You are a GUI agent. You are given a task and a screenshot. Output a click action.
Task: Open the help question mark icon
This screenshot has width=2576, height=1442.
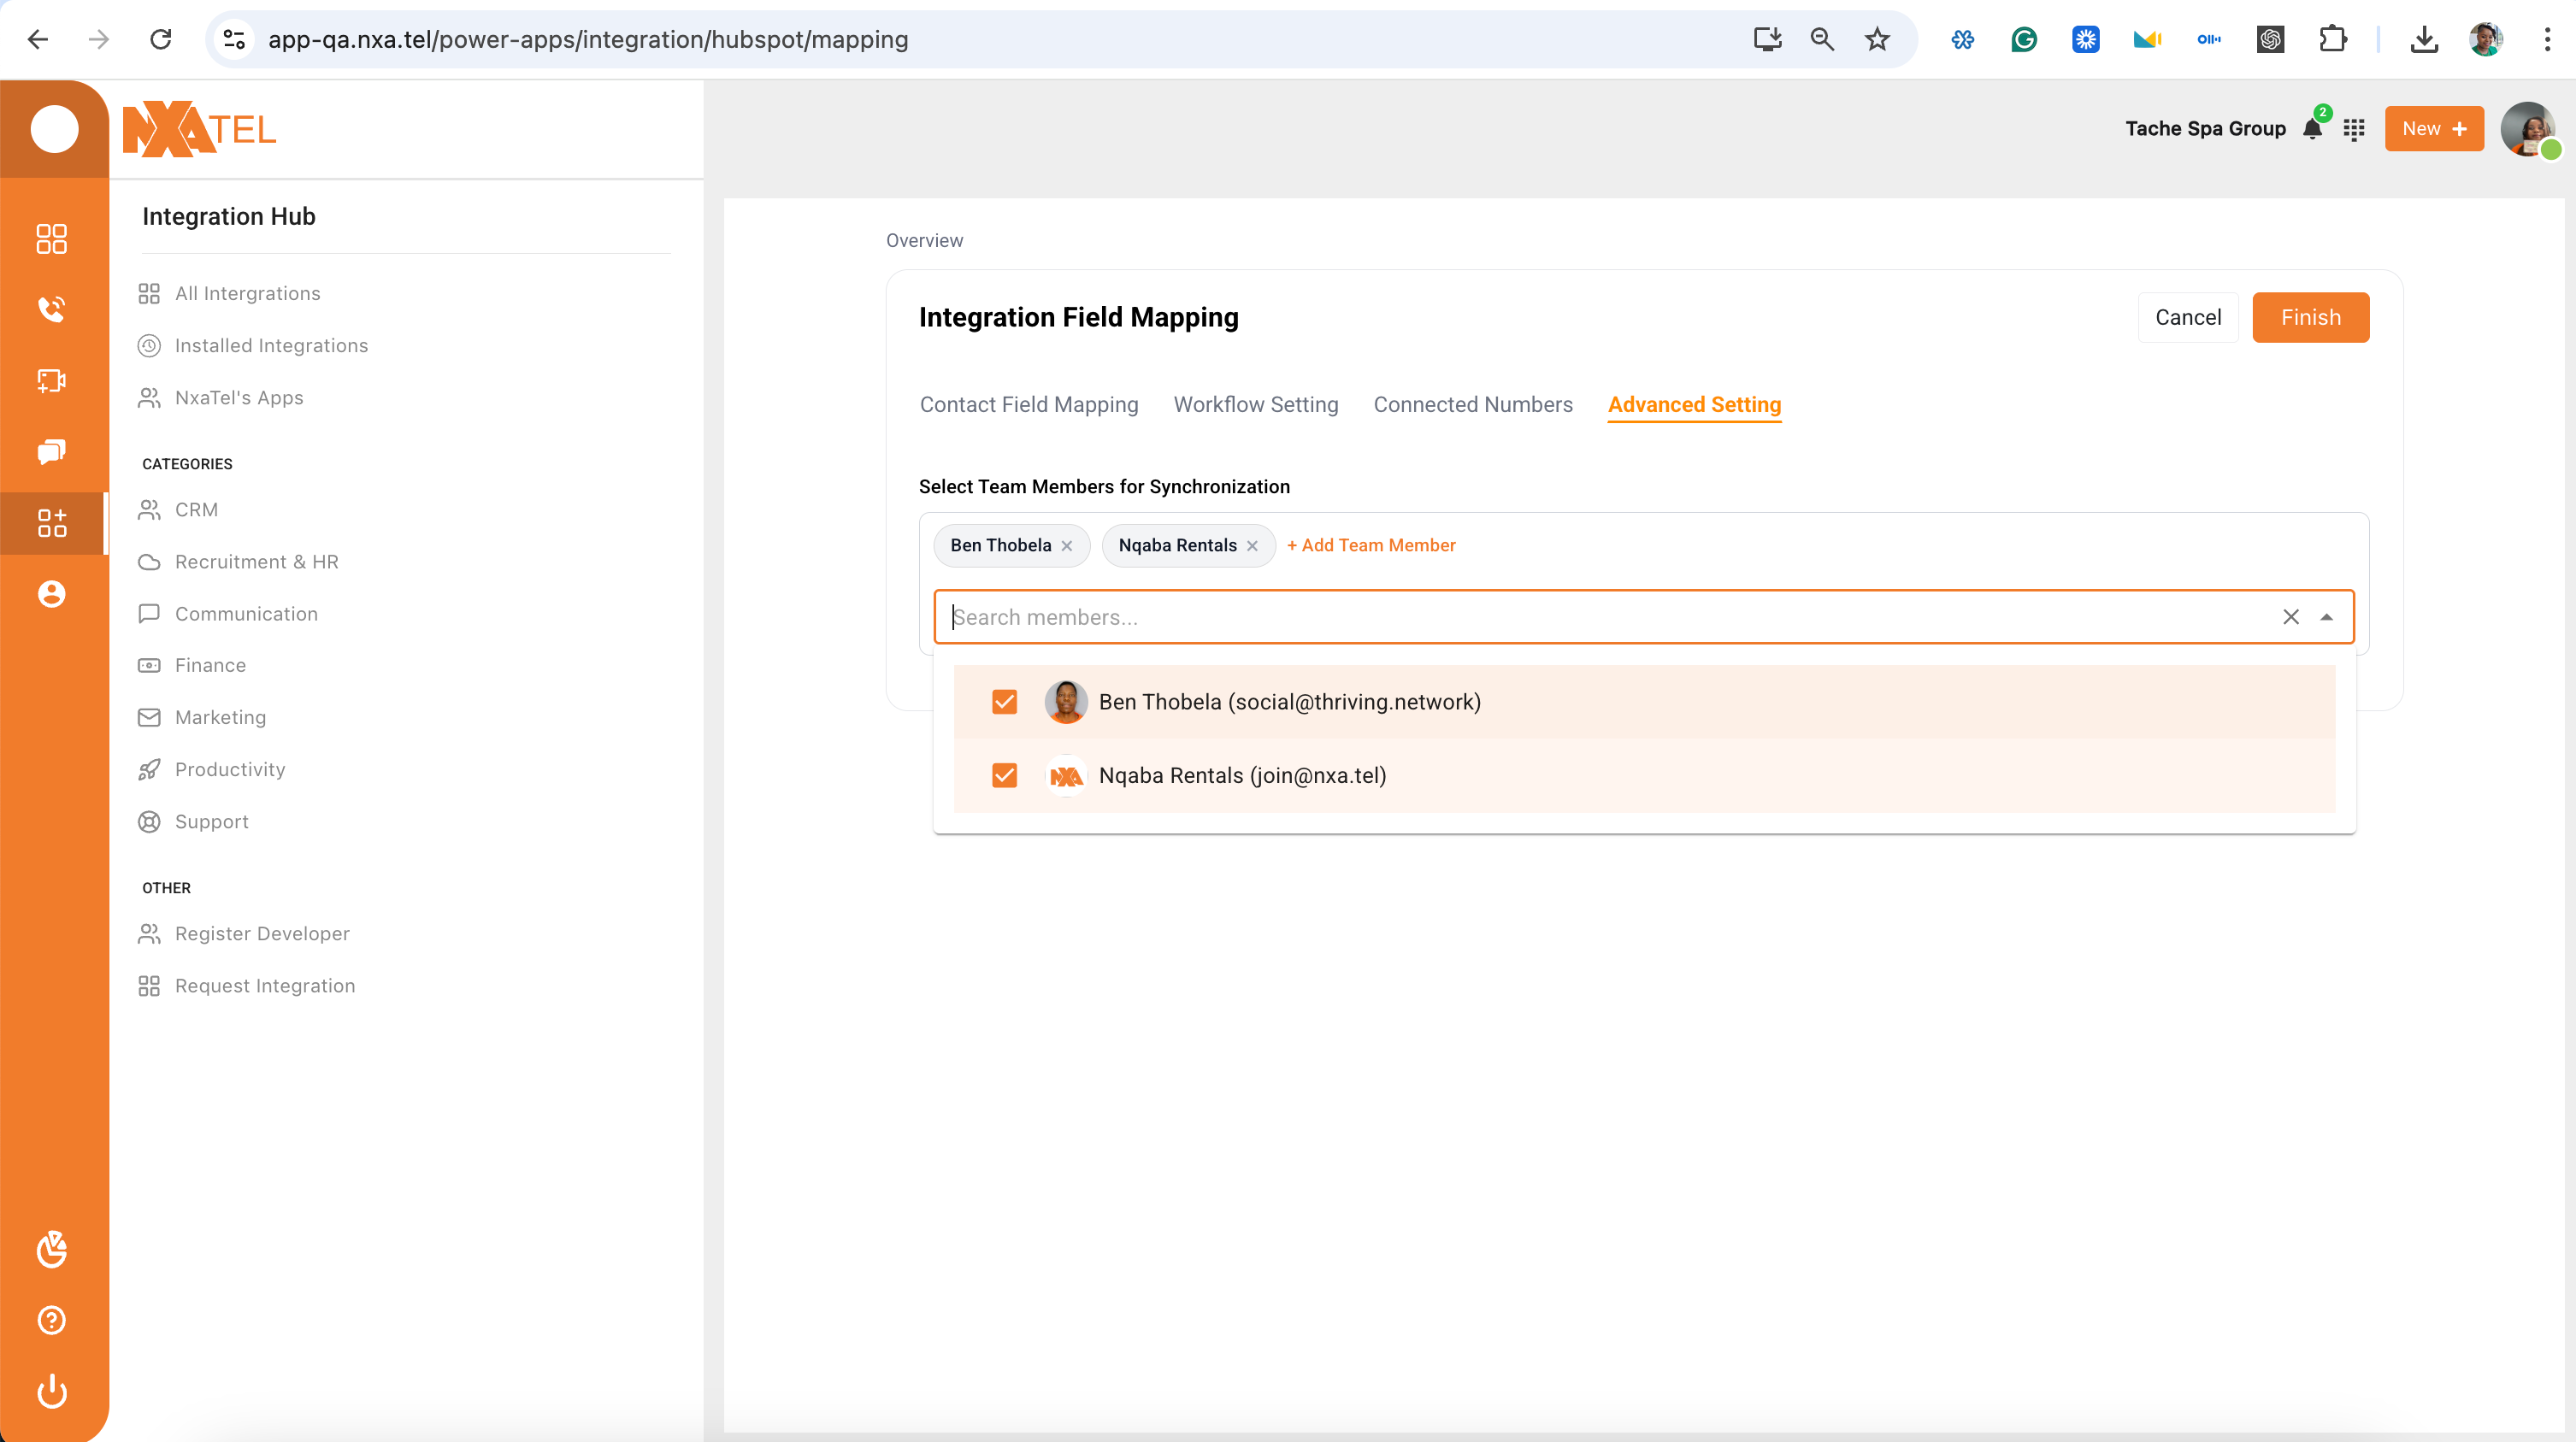[x=51, y=1320]
